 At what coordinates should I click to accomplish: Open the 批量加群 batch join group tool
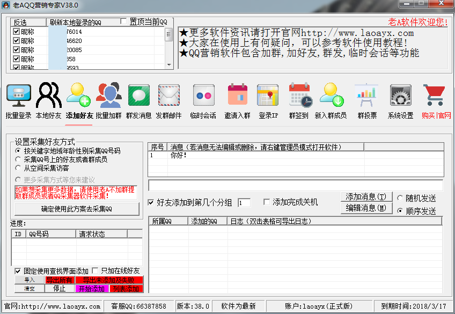[x=109, y=101]
